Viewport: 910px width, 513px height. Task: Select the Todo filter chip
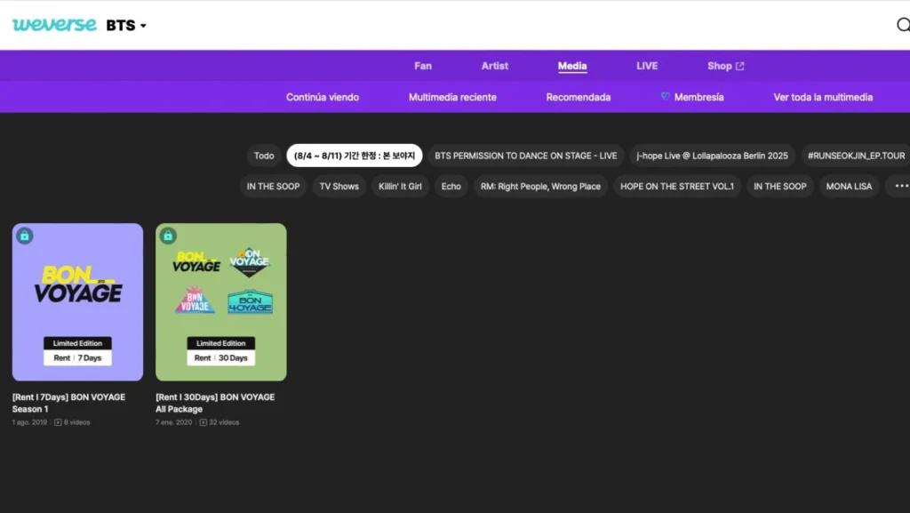263,156
